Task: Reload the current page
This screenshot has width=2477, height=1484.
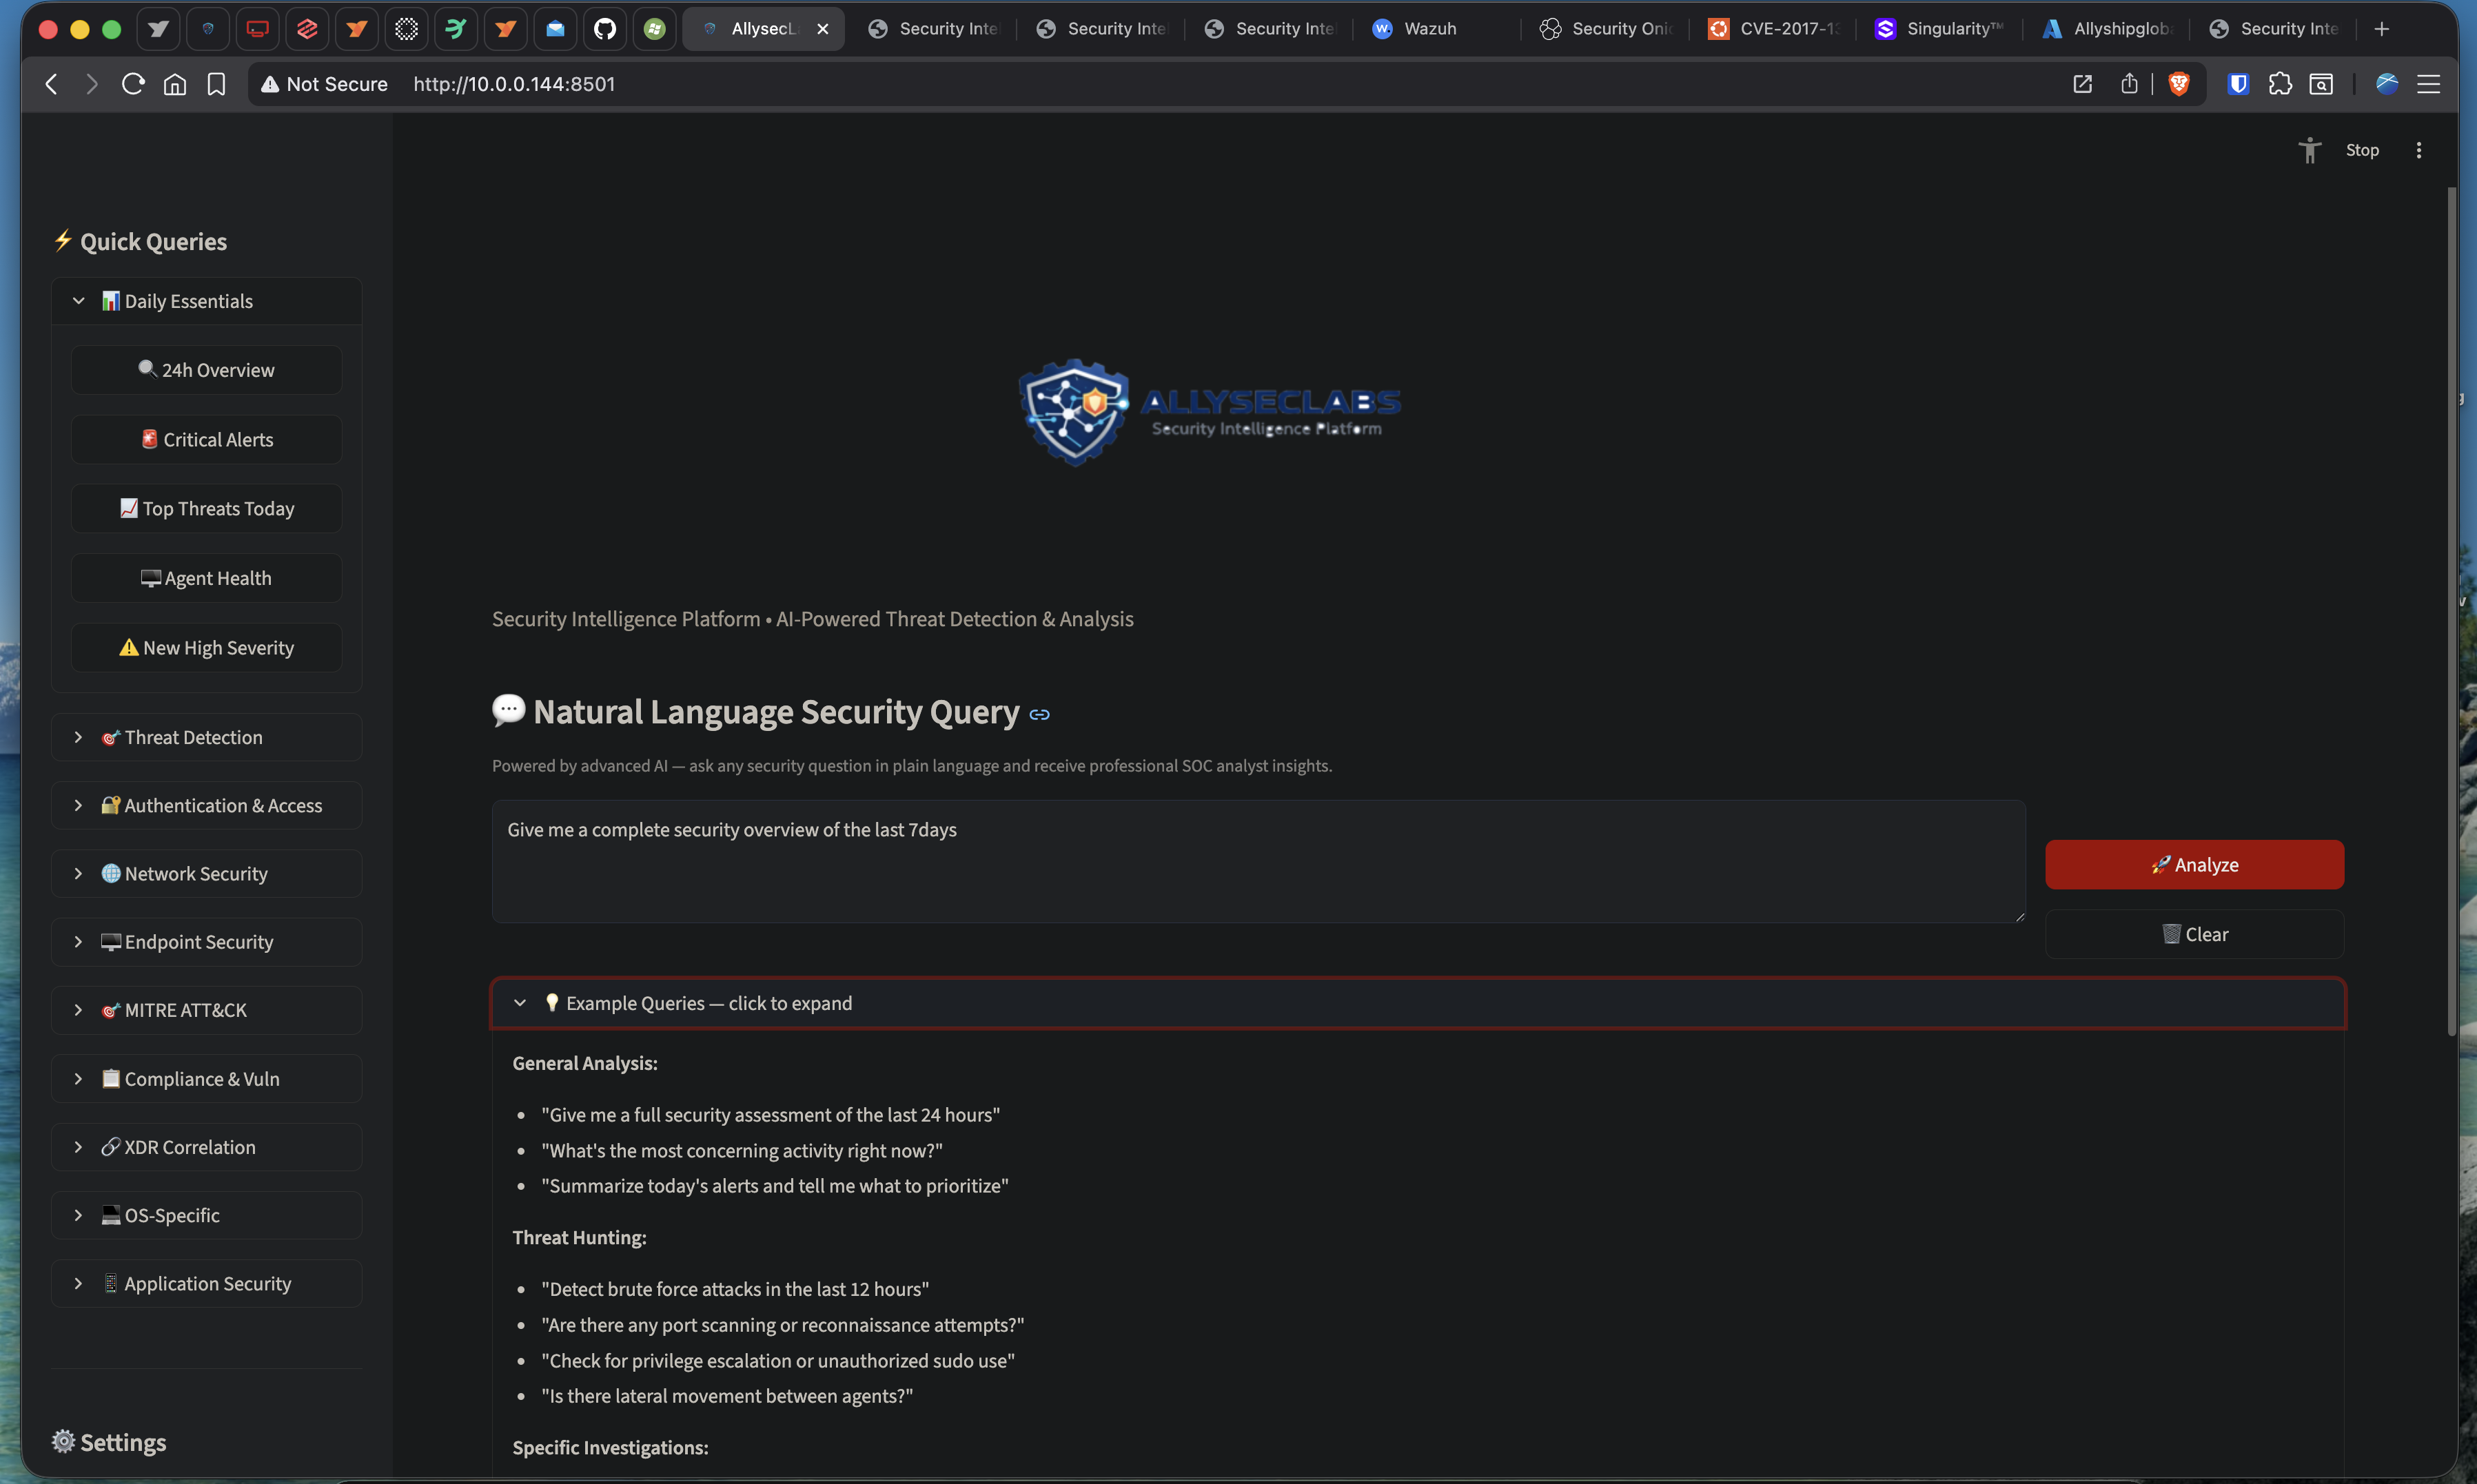Action: coord(133,84)
